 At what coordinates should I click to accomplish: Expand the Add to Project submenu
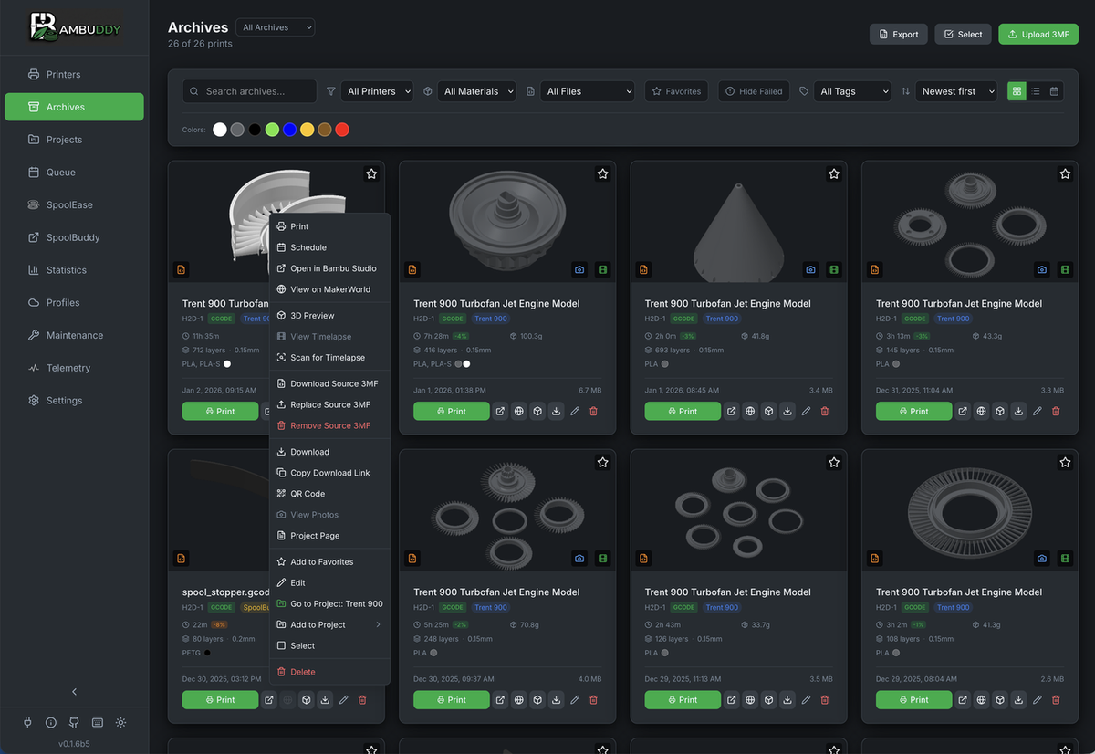(329, 624)
